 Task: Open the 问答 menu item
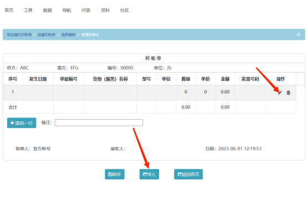tap(86, 10)
